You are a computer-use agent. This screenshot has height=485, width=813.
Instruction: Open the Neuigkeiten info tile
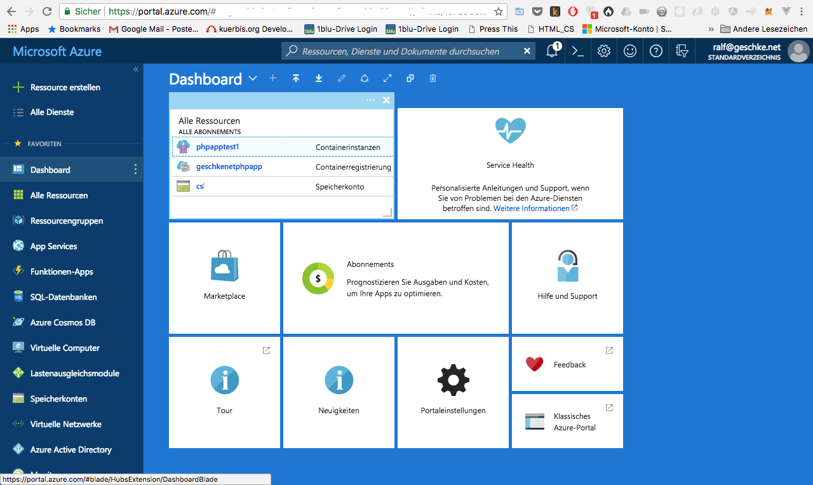tap(339, 392)
